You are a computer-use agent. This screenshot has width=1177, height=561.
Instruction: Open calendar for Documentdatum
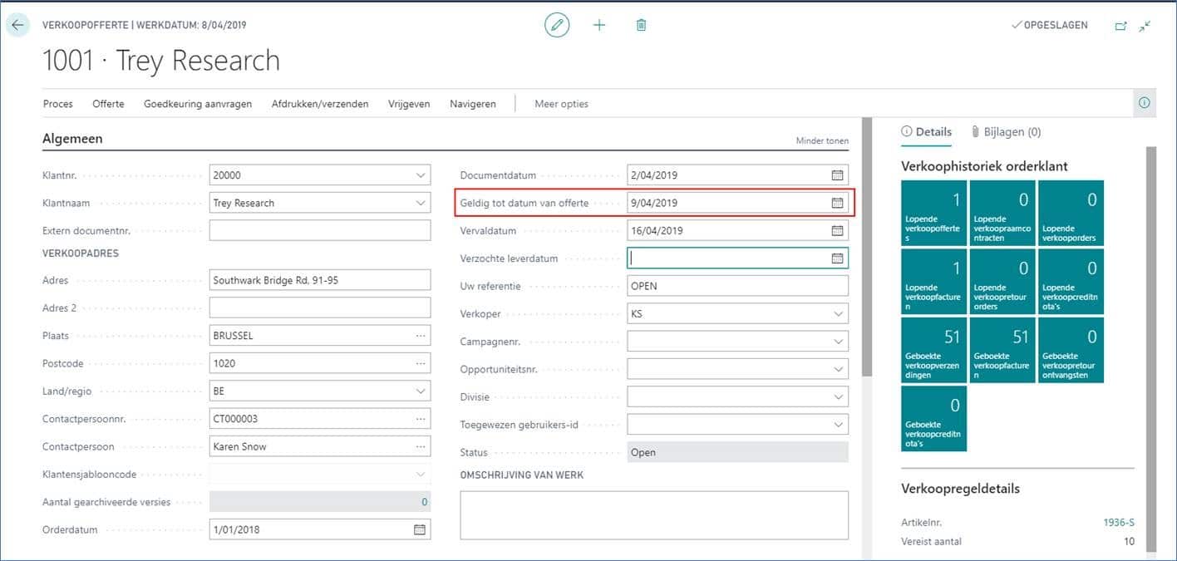(838, 175)
